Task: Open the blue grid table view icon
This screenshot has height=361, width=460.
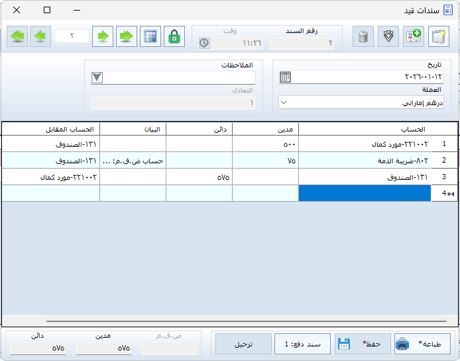Action: click(150, 36)
